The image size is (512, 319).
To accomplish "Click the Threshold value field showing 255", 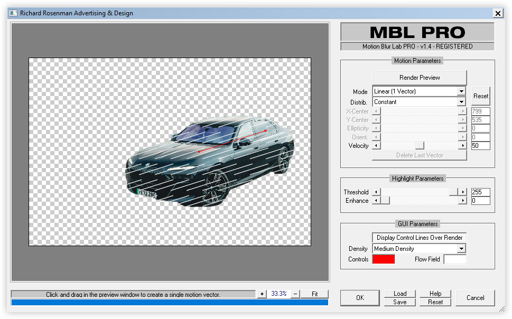I will (480, 192).
